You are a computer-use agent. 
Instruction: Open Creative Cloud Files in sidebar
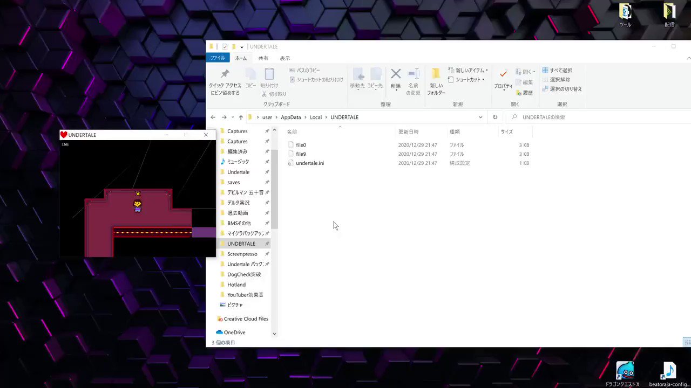[x=246, y=319]
